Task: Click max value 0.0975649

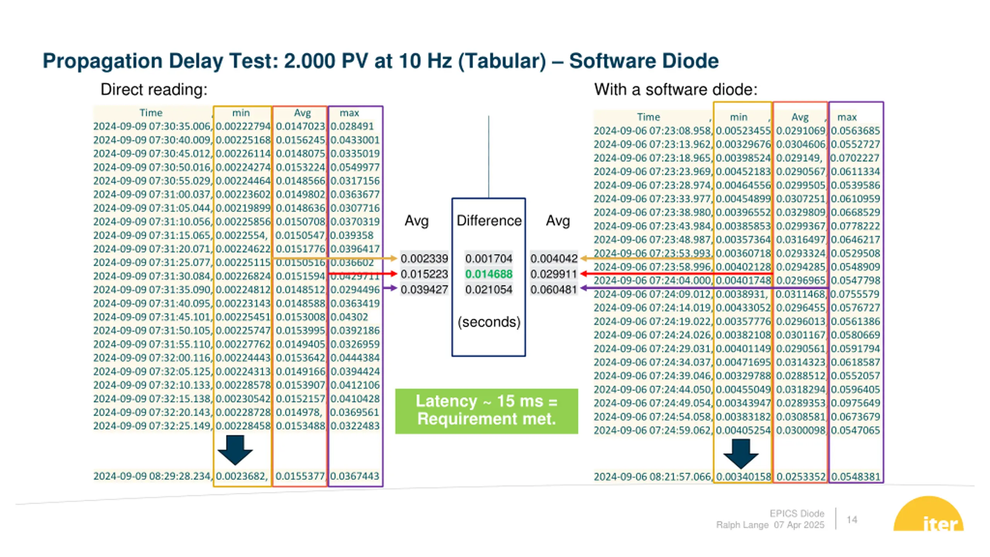Action: [855, 403]
